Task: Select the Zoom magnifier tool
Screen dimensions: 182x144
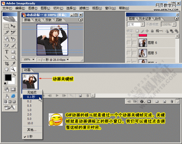Action: point(13,69)
